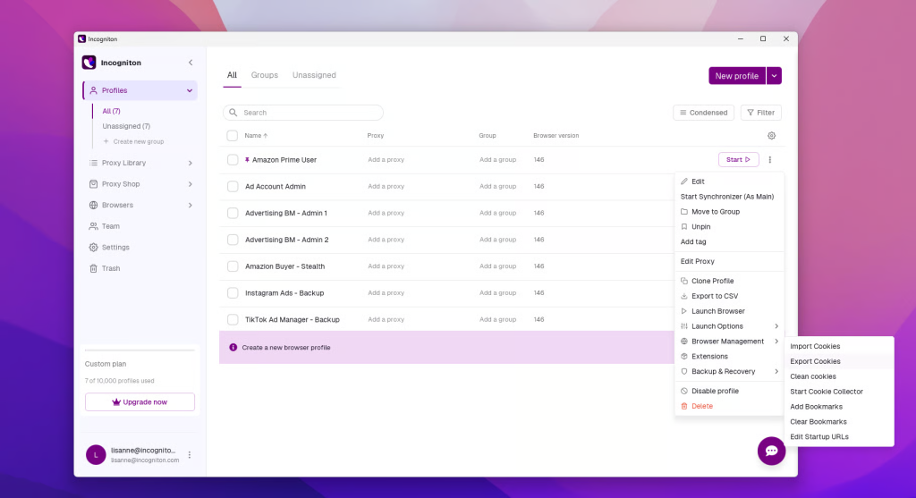The width and height of the screenshot is (916, 498).
Task: Open account options menu beside lisanne email
Action: coord(190,455)
